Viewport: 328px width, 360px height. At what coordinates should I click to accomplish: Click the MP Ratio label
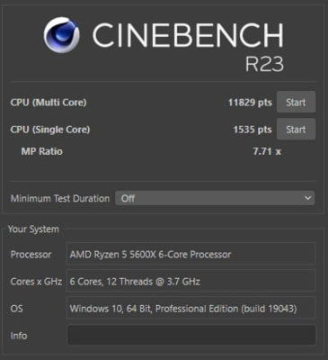click(x=41, y=151)
